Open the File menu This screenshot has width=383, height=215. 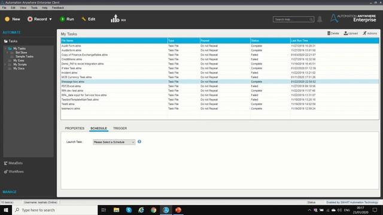coord(4,8)
